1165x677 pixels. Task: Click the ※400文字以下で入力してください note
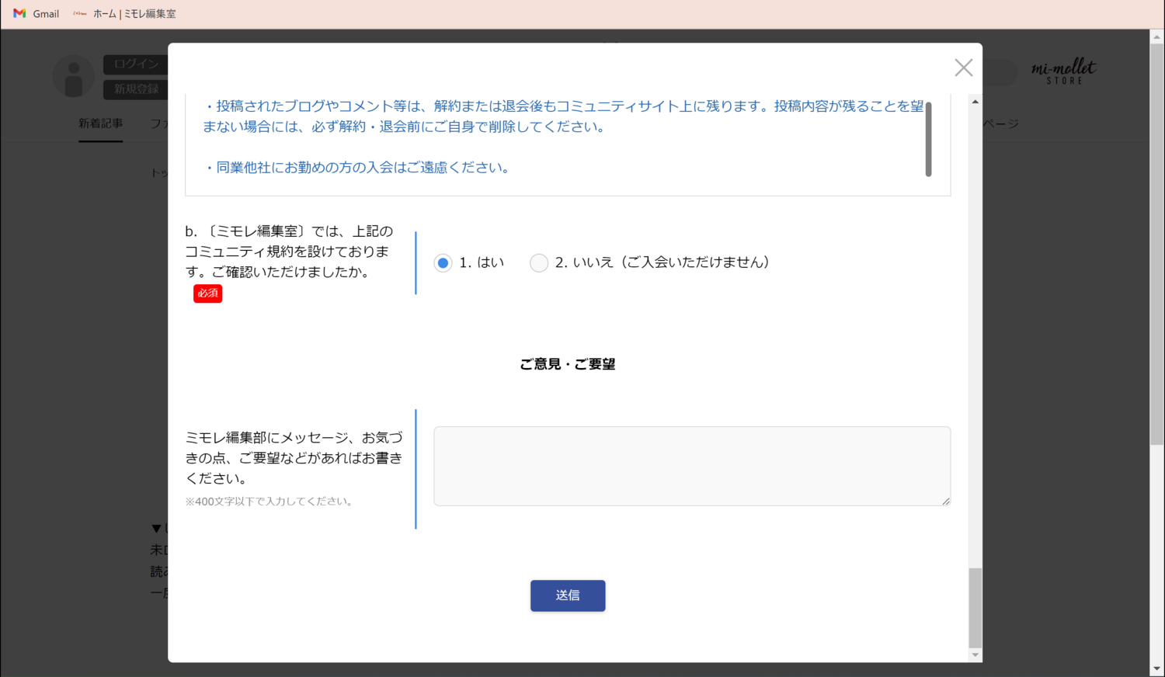point(270,502)
